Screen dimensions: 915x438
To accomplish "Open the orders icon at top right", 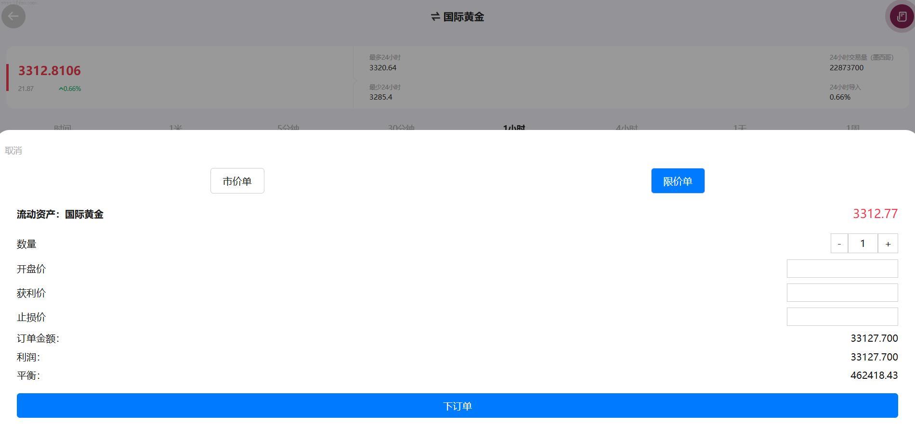I will (x=901, y=16).
